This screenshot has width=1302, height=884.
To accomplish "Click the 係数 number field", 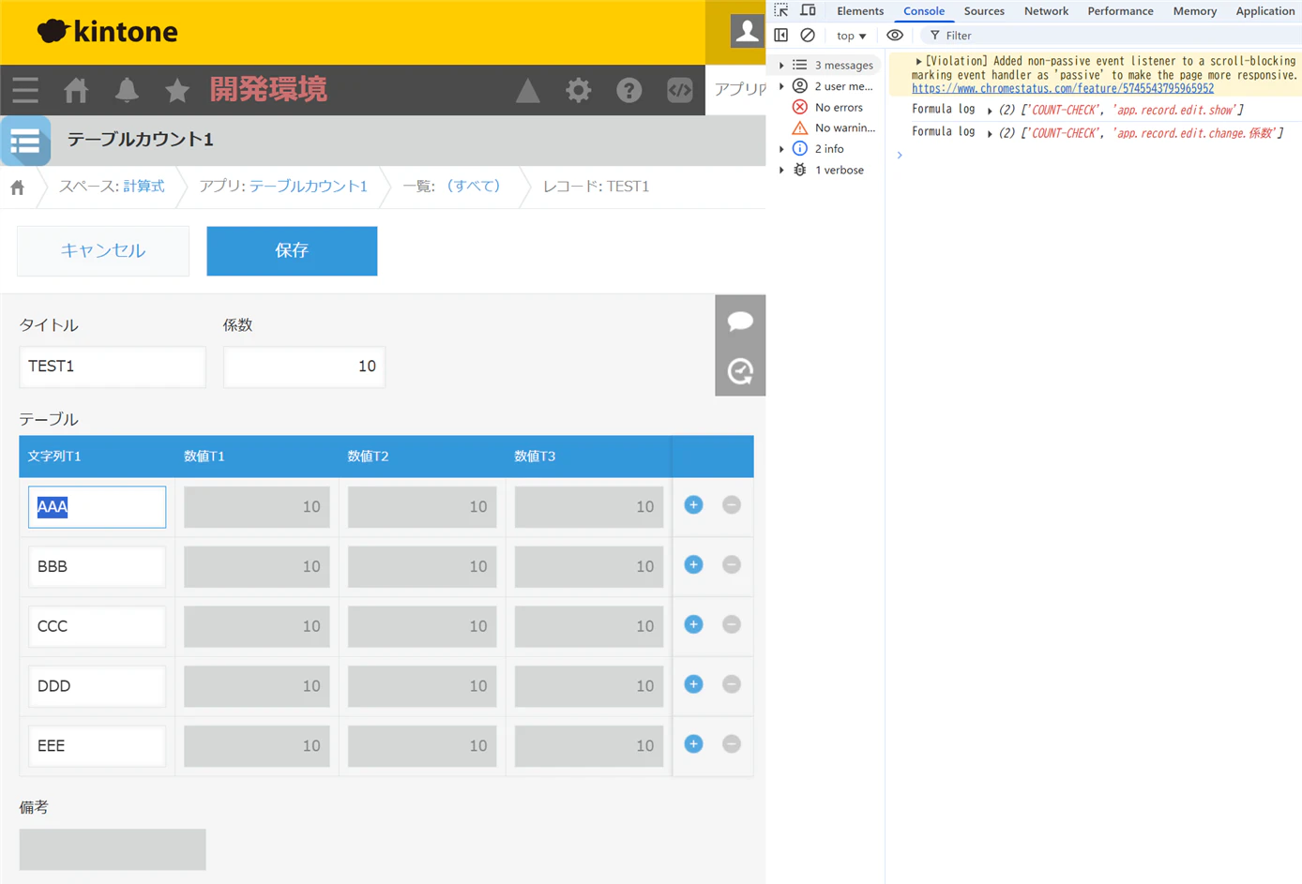I will [304, 367].
